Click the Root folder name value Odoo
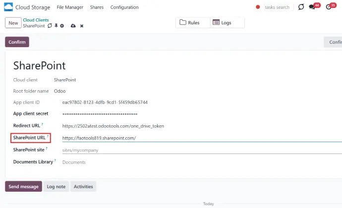Screen dimensions: 342x208 (59, 91)
